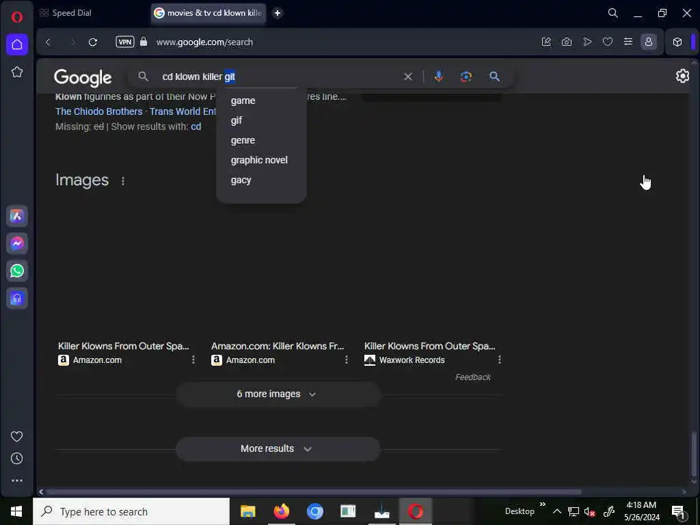700x525 pixels.
Task: Open the profile account icon
Action: (649, 42)
